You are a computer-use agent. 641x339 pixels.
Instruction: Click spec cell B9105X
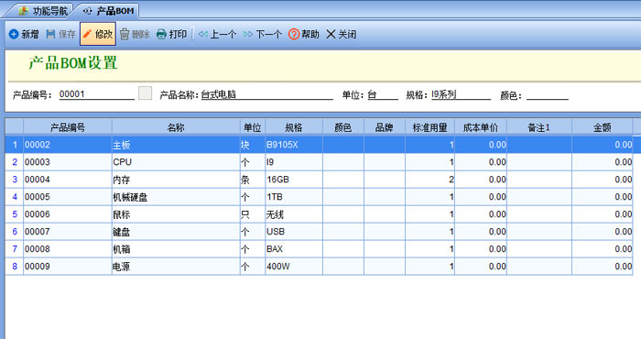[294, 145]
